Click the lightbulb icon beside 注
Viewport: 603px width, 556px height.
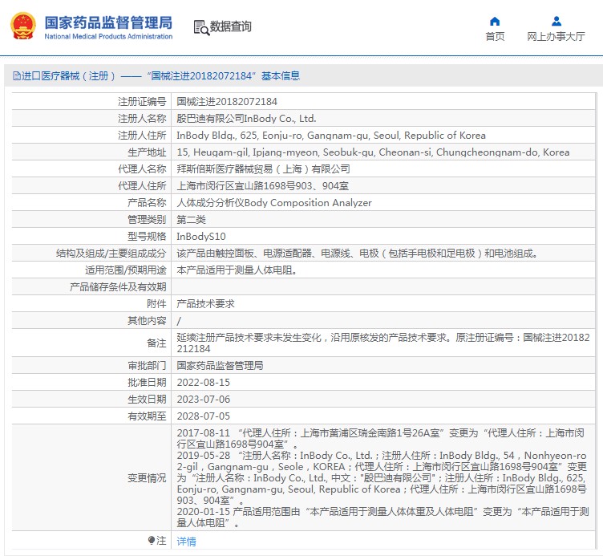(151, 541)
